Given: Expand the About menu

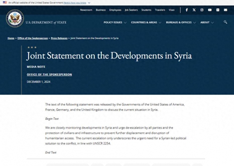Looking at the screenshot, I should (x=207, y=23).
